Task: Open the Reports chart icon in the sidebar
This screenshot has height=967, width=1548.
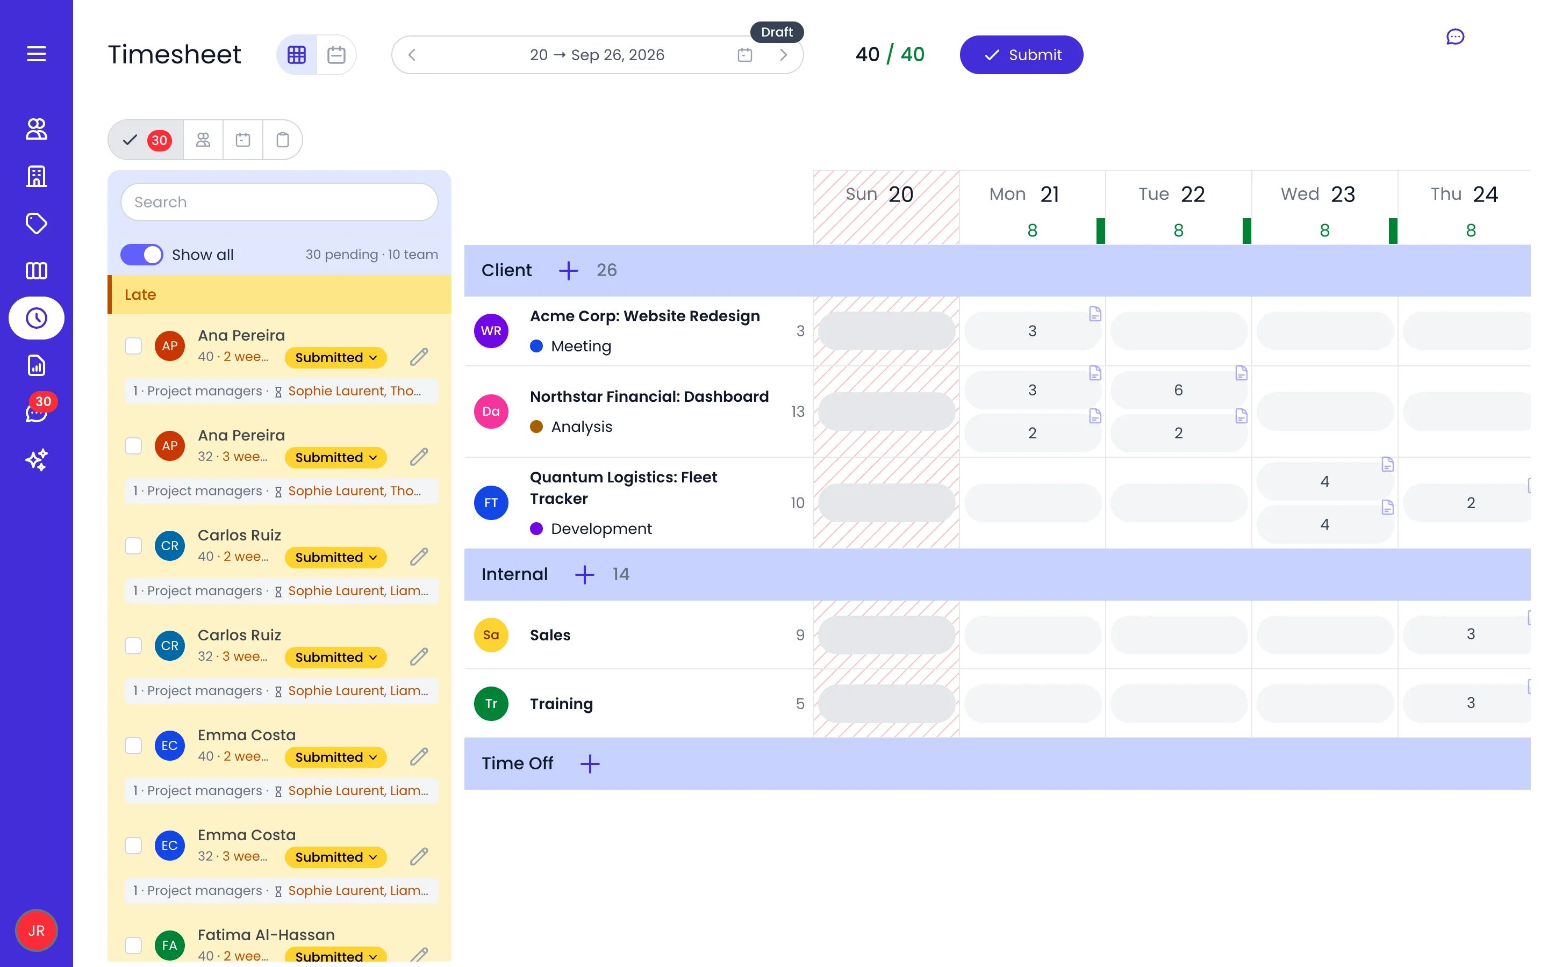Action: coord(37,365)
